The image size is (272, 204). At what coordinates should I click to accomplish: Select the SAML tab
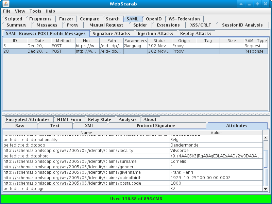[133, 19]
